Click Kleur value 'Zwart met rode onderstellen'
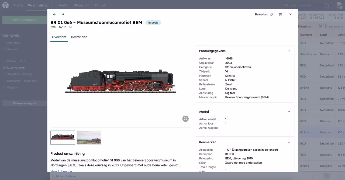The width and height of the screenshot is (345, 180). pyautogui.click(x=244, y=163)
